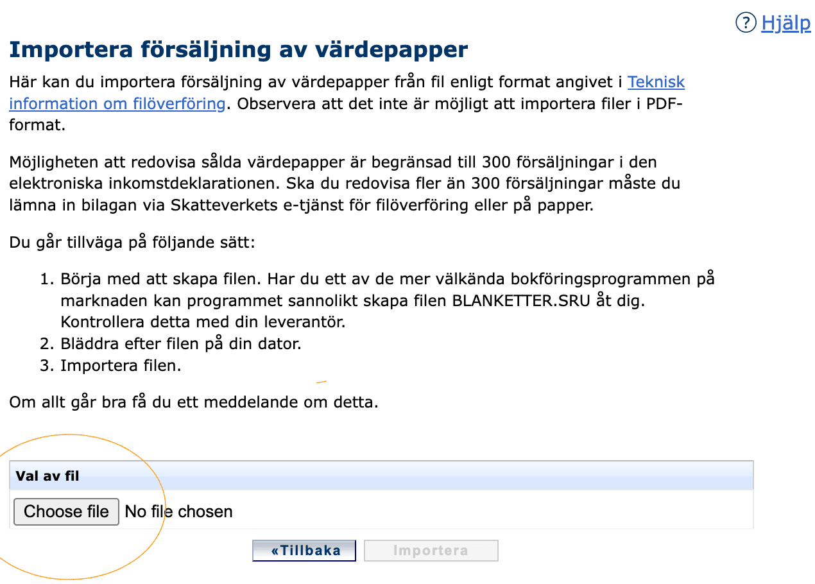This screenshot has height=584, width=815.
Task: Click the Choose file button
Action: 66,511
